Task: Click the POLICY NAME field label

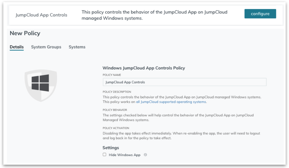Action: [112, 75]
